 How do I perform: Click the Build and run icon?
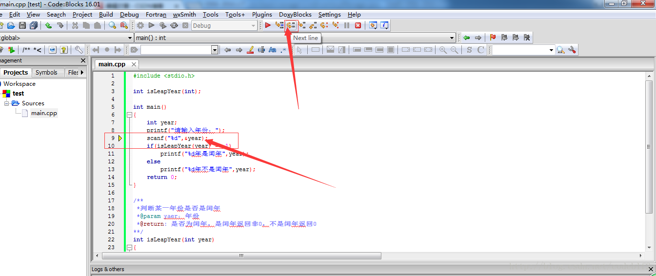pos(163,25)
